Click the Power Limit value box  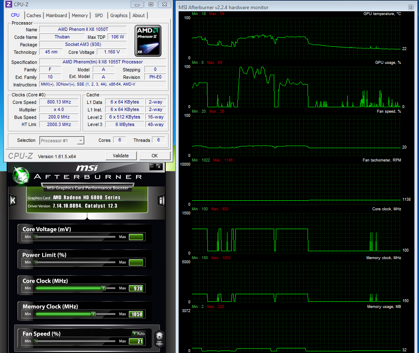(136, 262)
